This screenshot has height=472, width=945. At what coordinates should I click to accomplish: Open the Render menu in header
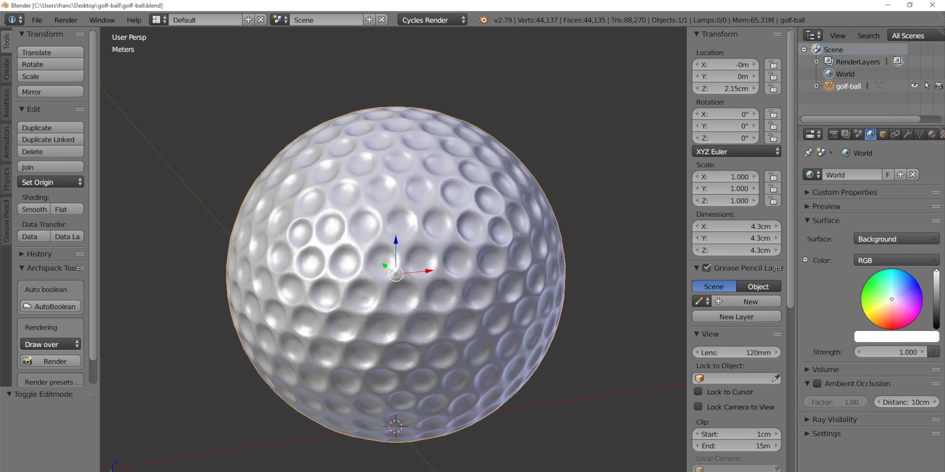66,20
